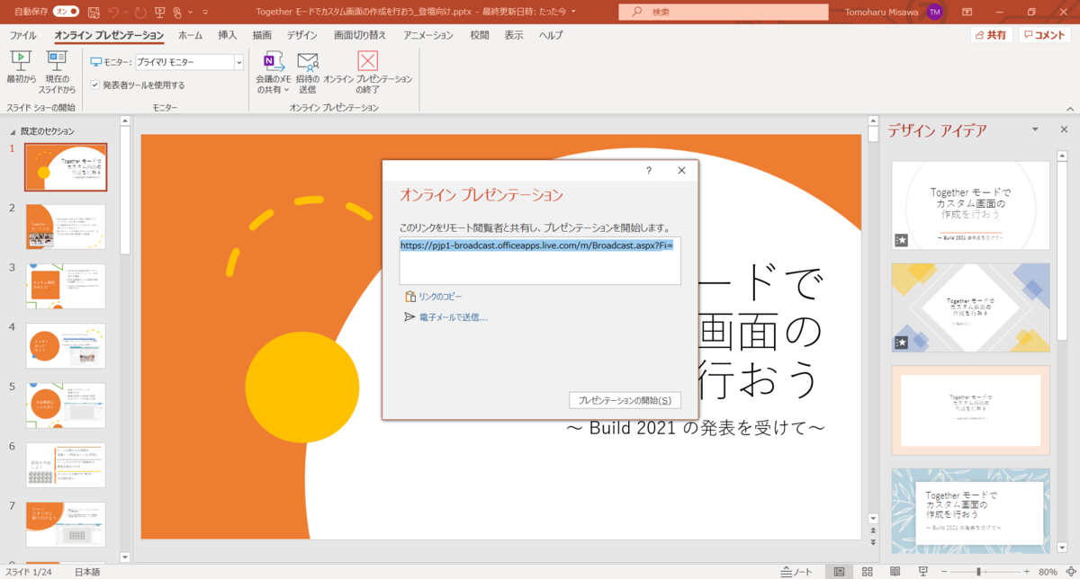The width and height of the screenshot is (1080, 579).
Task: Switch to Reading view icon
Action: click(x=894, y=572)
